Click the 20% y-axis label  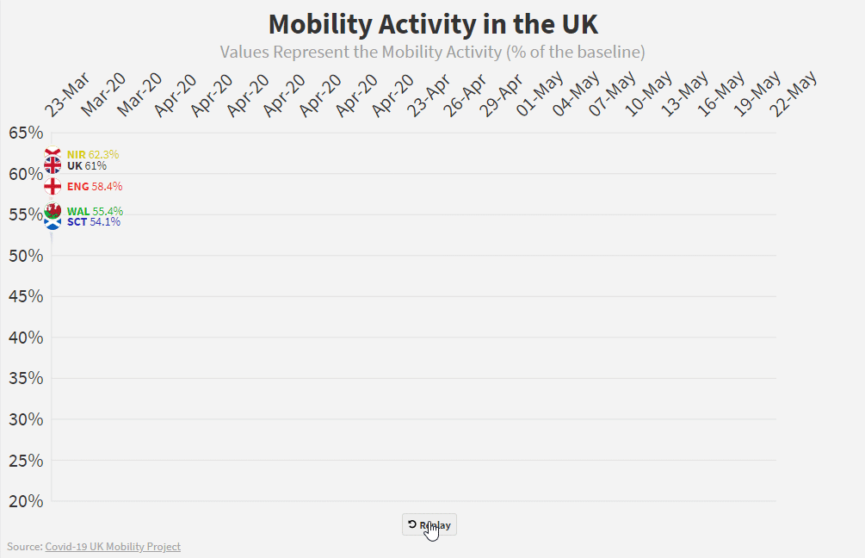pos(26,501)
